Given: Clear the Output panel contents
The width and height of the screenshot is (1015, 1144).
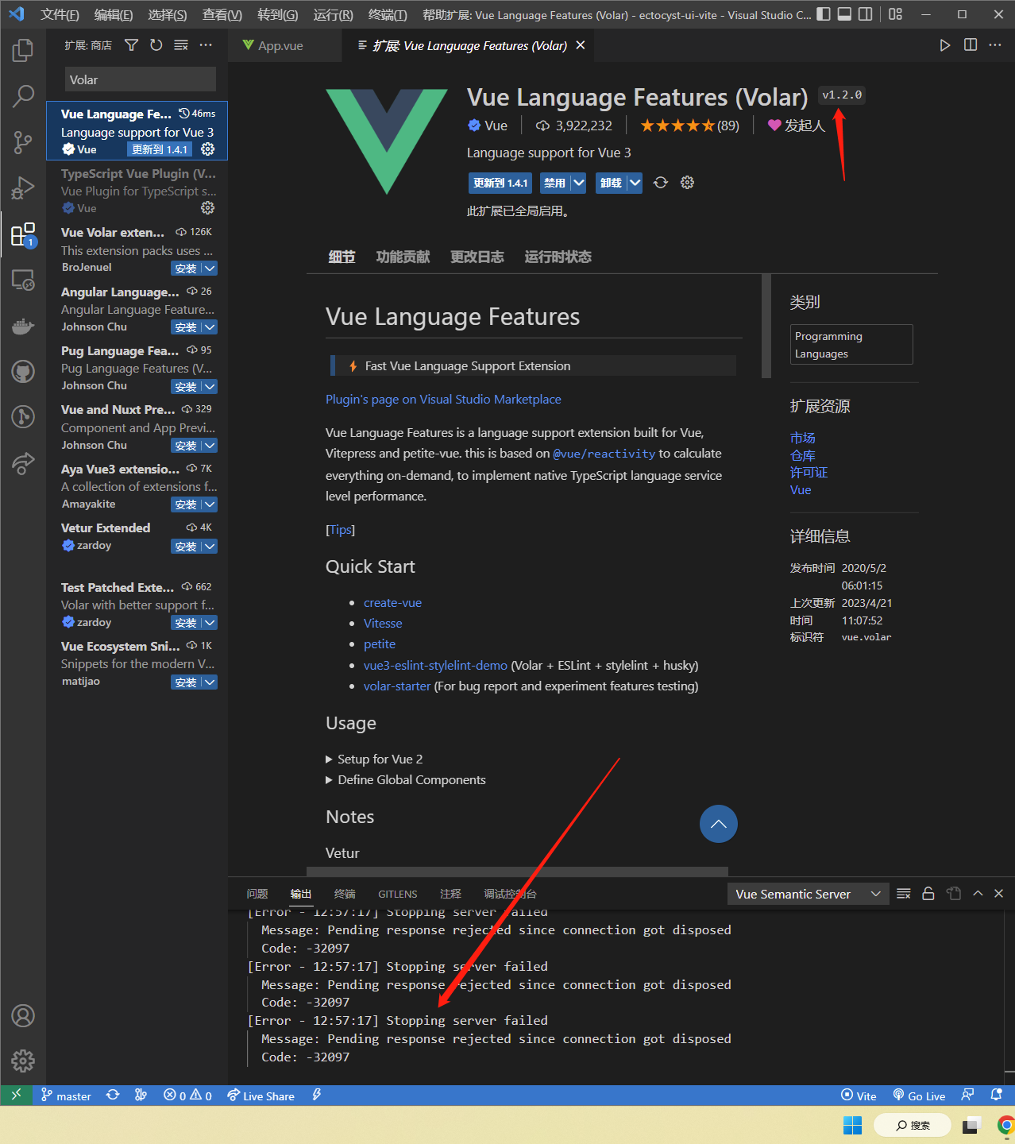Looking at the screenshot, I should 903,893.
